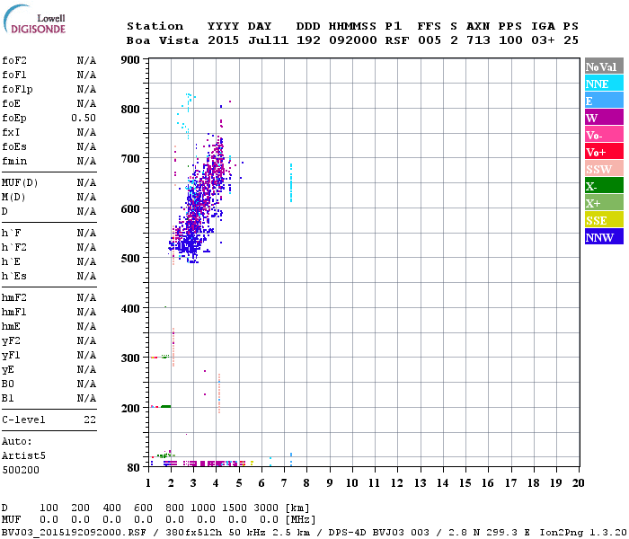Click the B1 parameter label

tap(8, 398)
